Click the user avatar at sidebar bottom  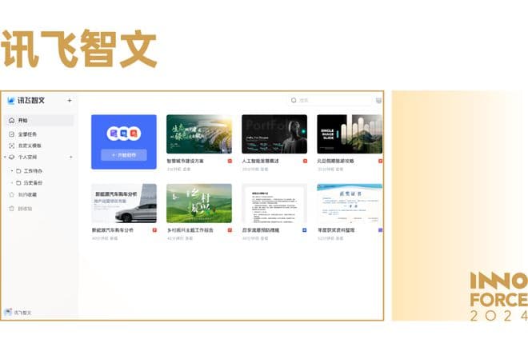(x=8, y=312)
